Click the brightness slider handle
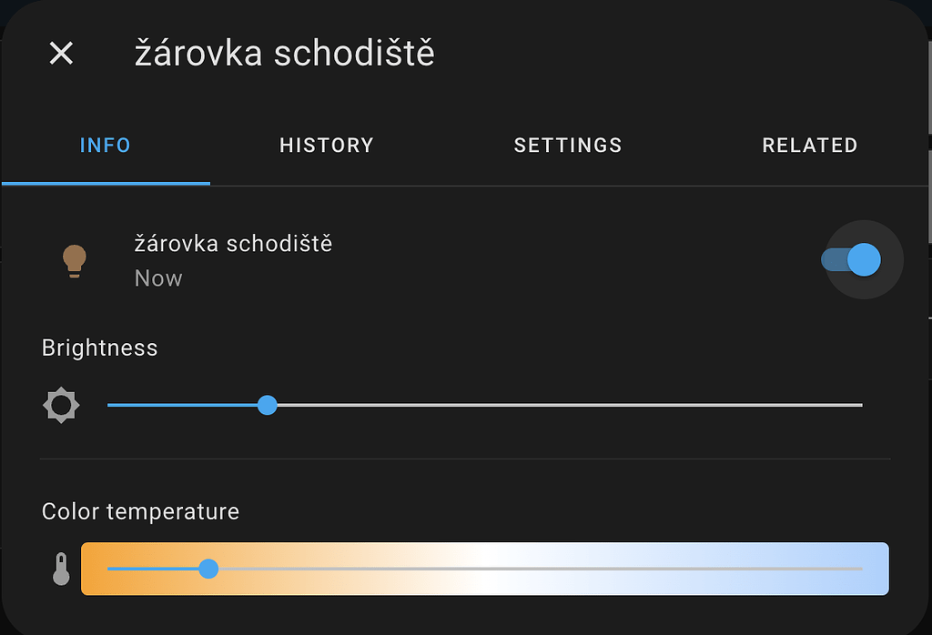The width and height of the screenshot is (932, 635). [x=267, y=405]
